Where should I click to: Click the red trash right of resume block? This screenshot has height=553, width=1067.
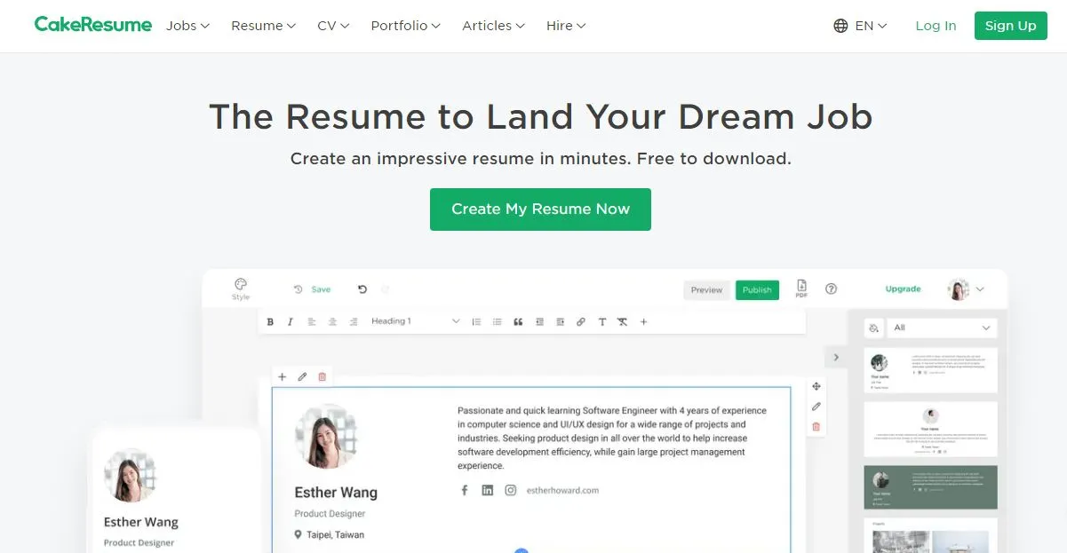pos(816,427)
